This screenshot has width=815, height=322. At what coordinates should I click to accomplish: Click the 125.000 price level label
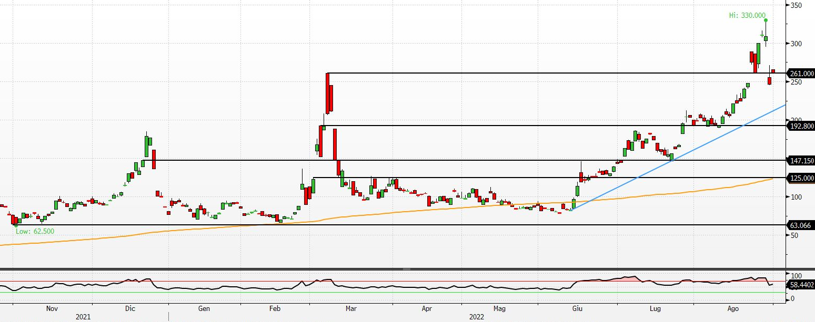801,179
